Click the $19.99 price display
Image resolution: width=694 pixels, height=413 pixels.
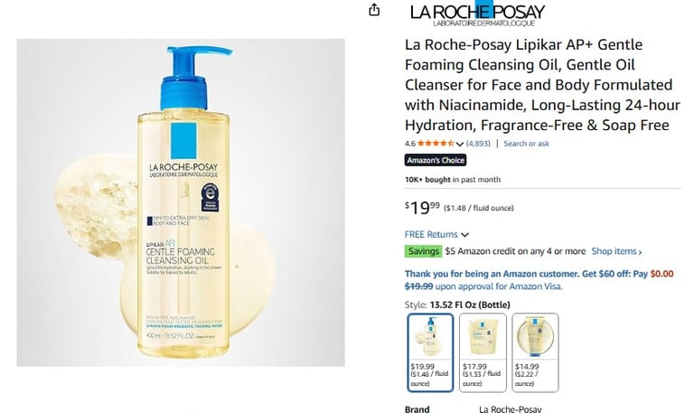pyautogui.click(x=422, y=207)
